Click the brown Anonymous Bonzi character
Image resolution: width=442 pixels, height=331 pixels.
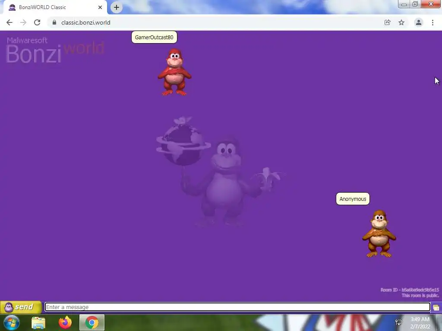tap(379, 234)
